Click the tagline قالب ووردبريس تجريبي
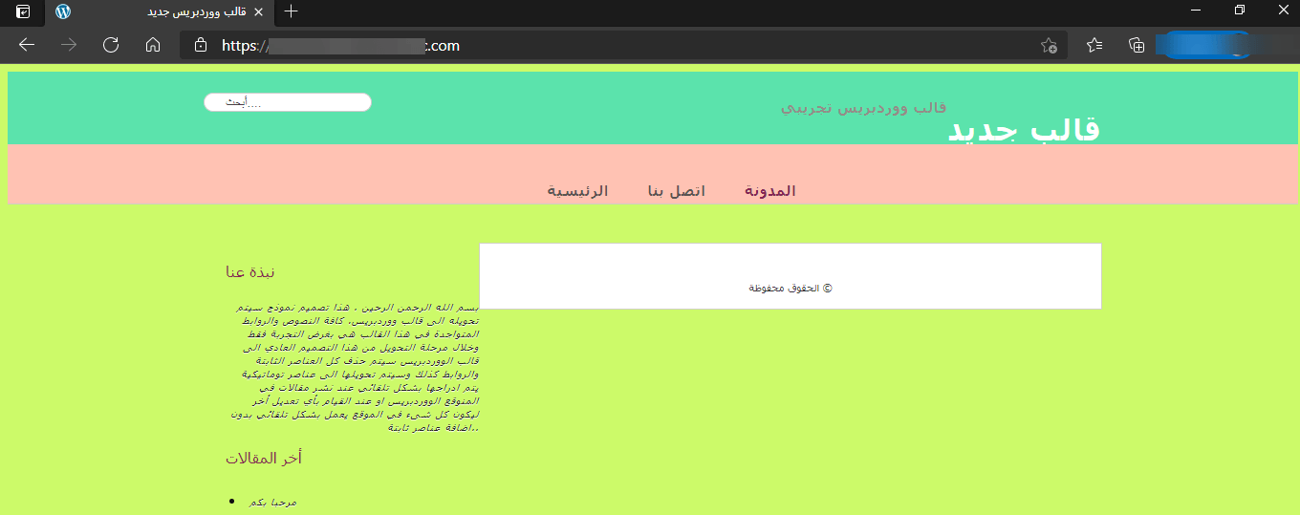 coord(864,107)
